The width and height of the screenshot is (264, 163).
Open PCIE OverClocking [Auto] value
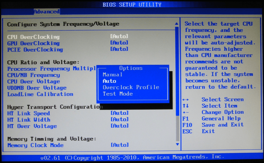[x=119, y=49]
